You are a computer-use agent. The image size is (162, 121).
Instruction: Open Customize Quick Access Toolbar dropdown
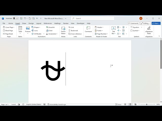(x=41, y=18)
